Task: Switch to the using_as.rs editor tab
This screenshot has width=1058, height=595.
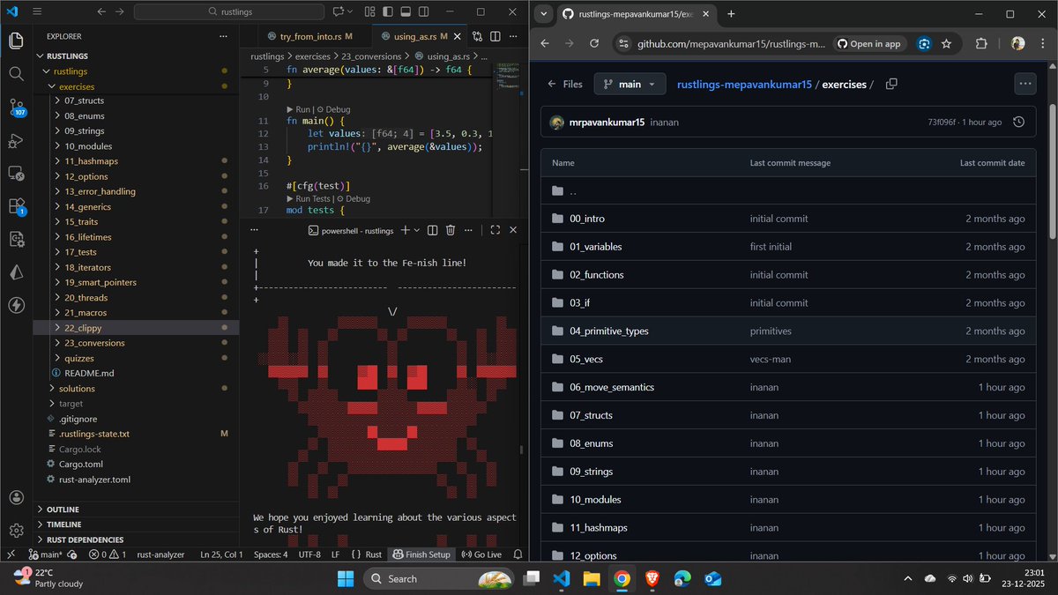Action: 421,36
